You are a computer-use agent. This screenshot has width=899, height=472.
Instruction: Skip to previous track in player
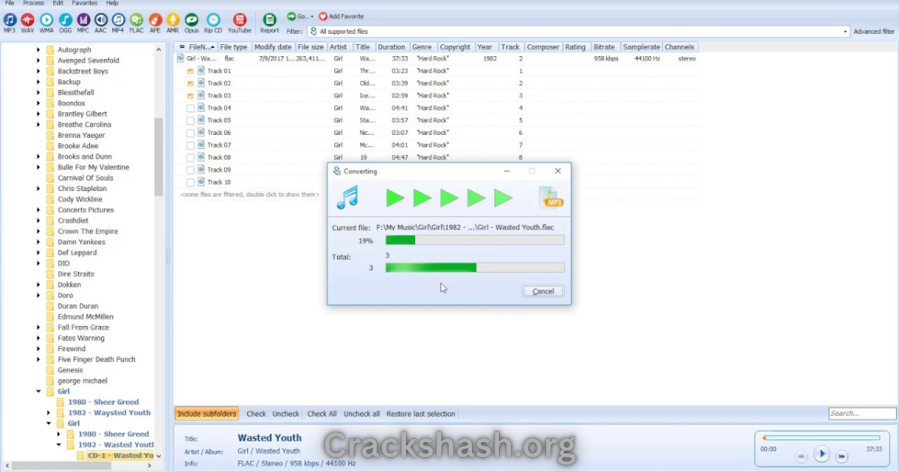[801, 456]
